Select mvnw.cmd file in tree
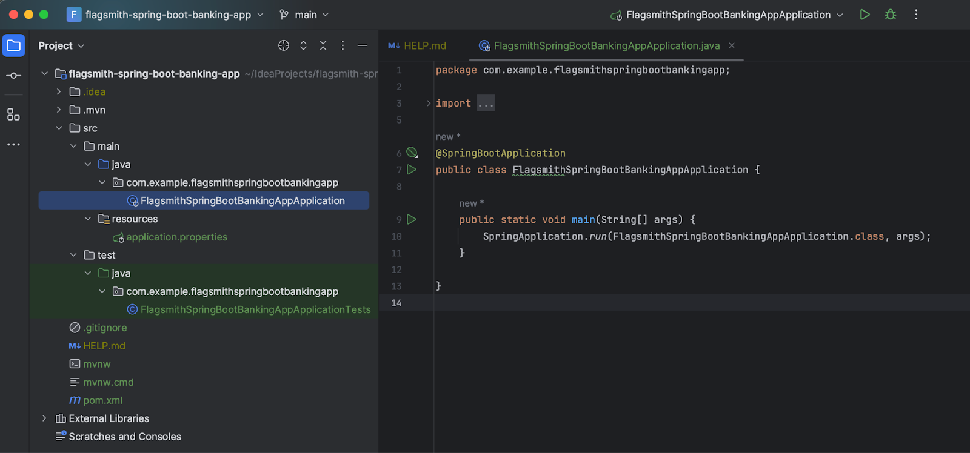This screenshot has width=970, height=453. tap(108, 382)
